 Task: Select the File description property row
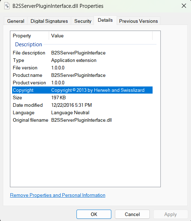82,53
